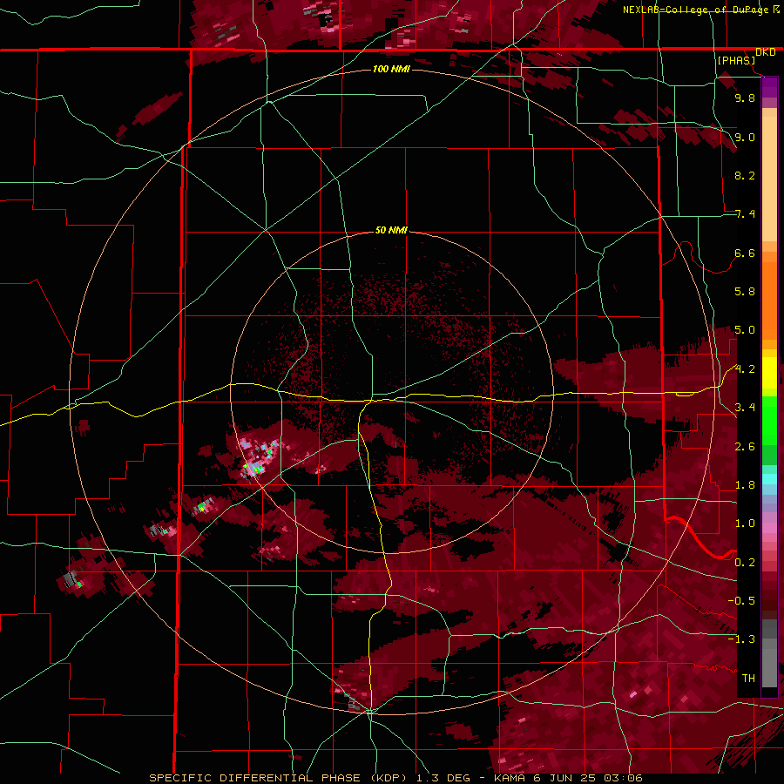
Task: Click the "DKD" product code label
Action: pyautogui.click(x=765, y=52)
